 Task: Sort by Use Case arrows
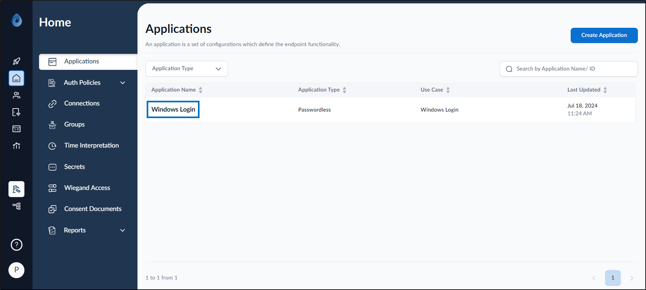coord(448,90)
